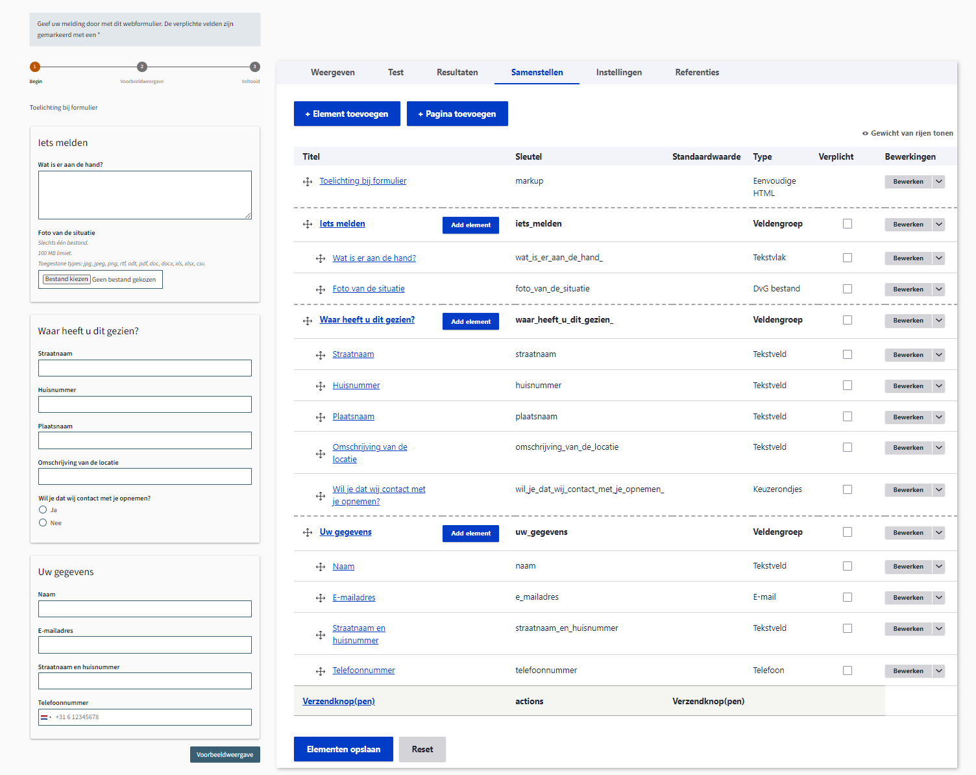Click step 2 Voorbeeldweergave in progress bar
Image resolution: width=976 pixels, height=775 pixels.
pyautogui.click(x=142, y=67)
